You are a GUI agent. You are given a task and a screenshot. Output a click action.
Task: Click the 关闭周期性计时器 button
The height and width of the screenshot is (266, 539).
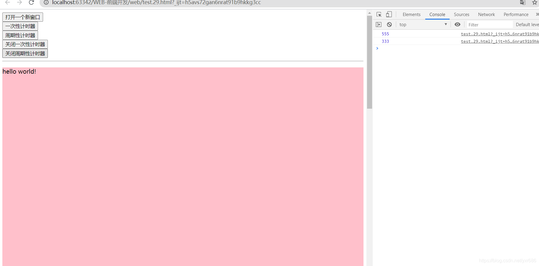25,53
